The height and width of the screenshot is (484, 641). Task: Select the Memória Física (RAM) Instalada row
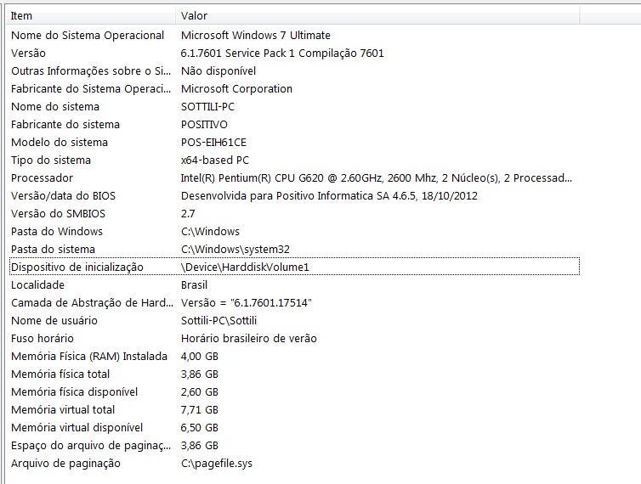pos(294,356)
